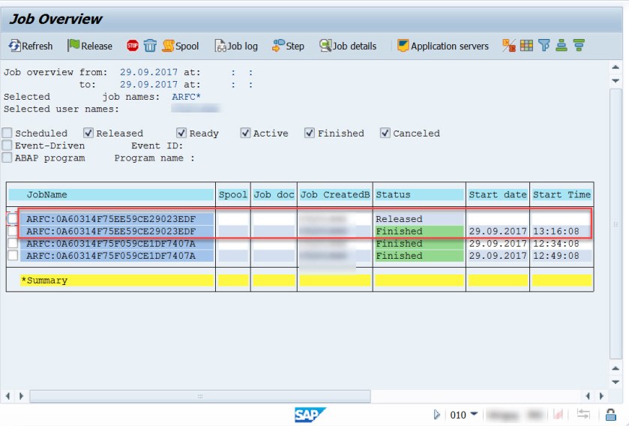Click the Step toolbar button
This screenshot has width=629, height=426.
pyautogui.click(x=288, y=46)
